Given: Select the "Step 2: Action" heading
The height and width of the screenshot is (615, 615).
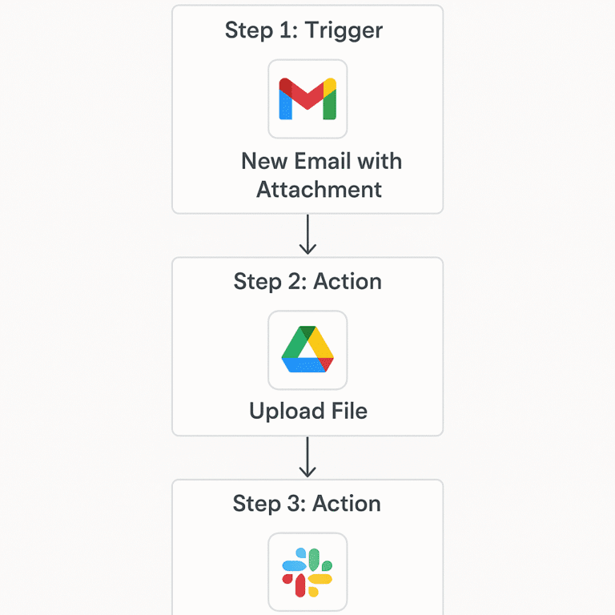Looking at the screenshot, I should (307, 281).
